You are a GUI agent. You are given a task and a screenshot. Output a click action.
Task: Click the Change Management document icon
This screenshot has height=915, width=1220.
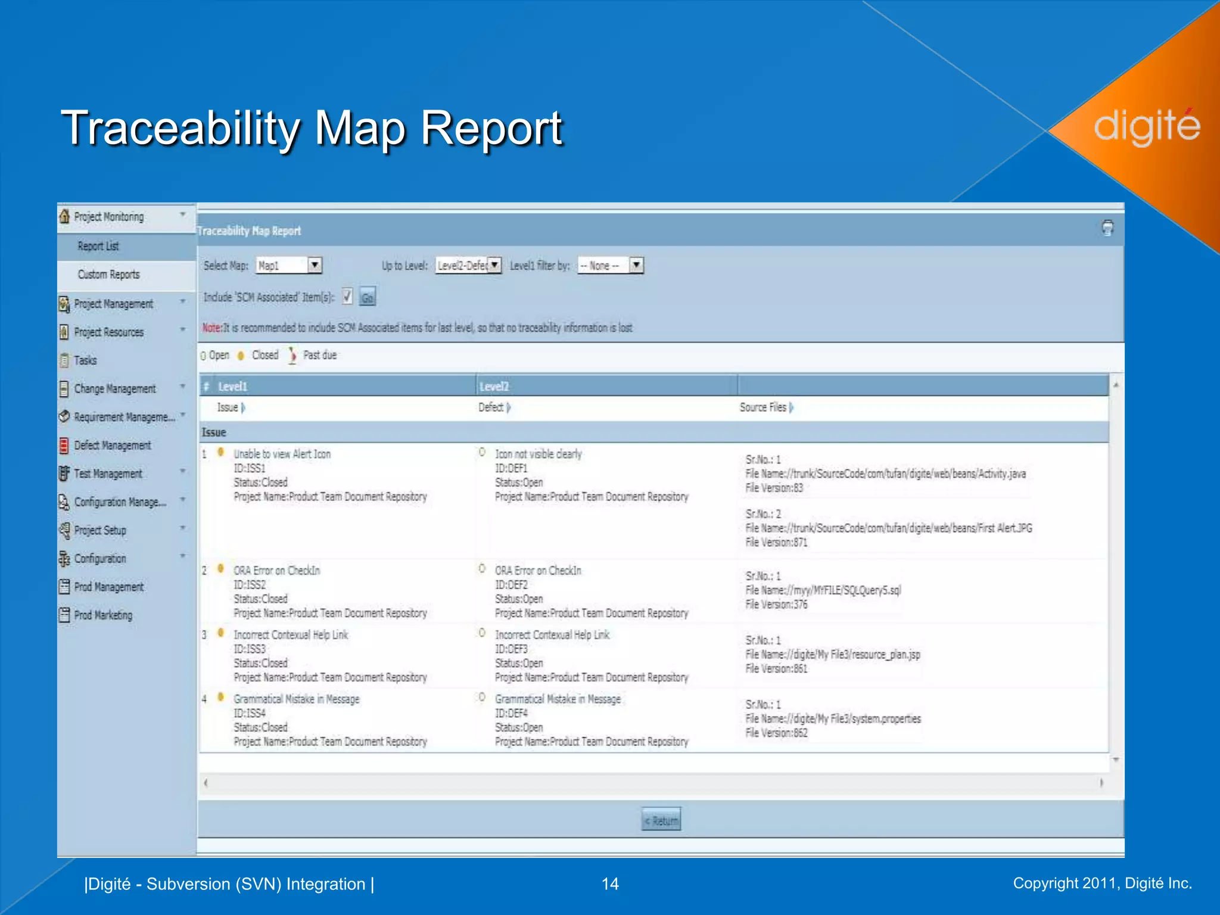click(x=64, y=388)
